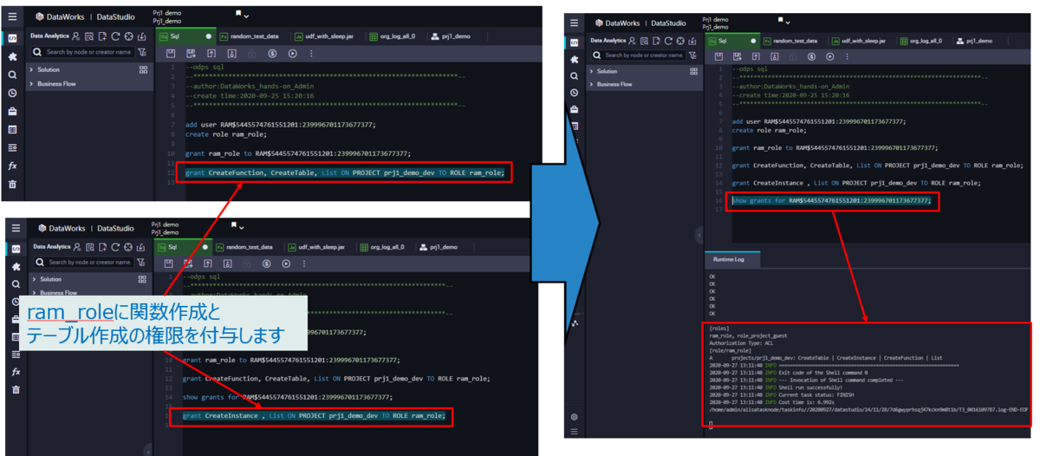The image size is (1040, 456).
Task: Expand Solution tree node in bottom-left window
Action: (32, 279)
